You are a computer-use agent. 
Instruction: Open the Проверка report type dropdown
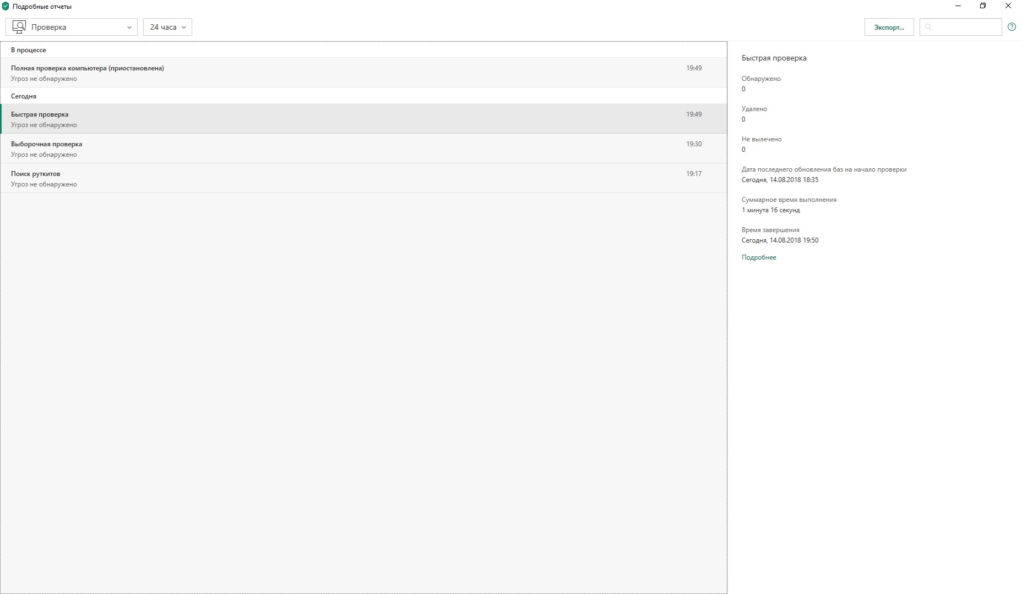tap(72, 27)
